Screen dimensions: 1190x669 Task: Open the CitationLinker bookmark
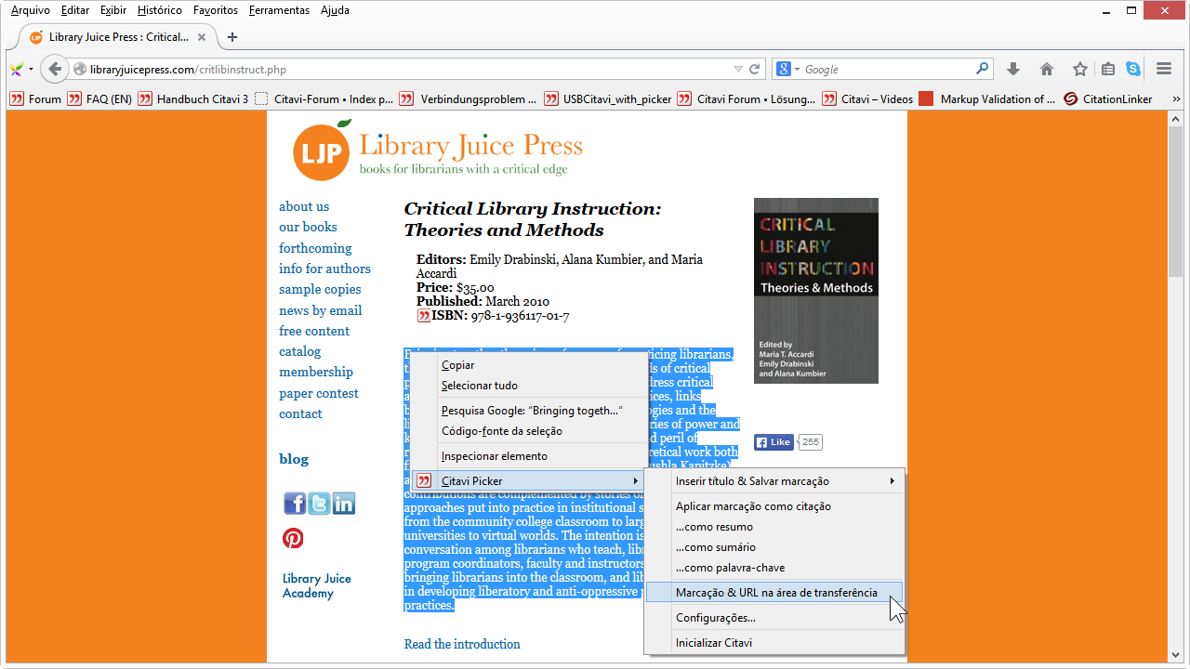tap(1107, 99)
